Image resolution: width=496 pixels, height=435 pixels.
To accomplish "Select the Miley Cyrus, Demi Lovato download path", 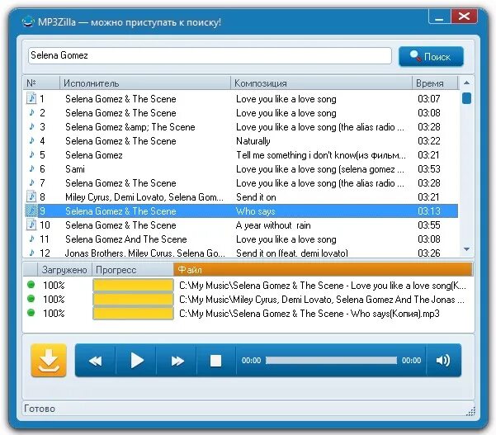I will [322, 300].
